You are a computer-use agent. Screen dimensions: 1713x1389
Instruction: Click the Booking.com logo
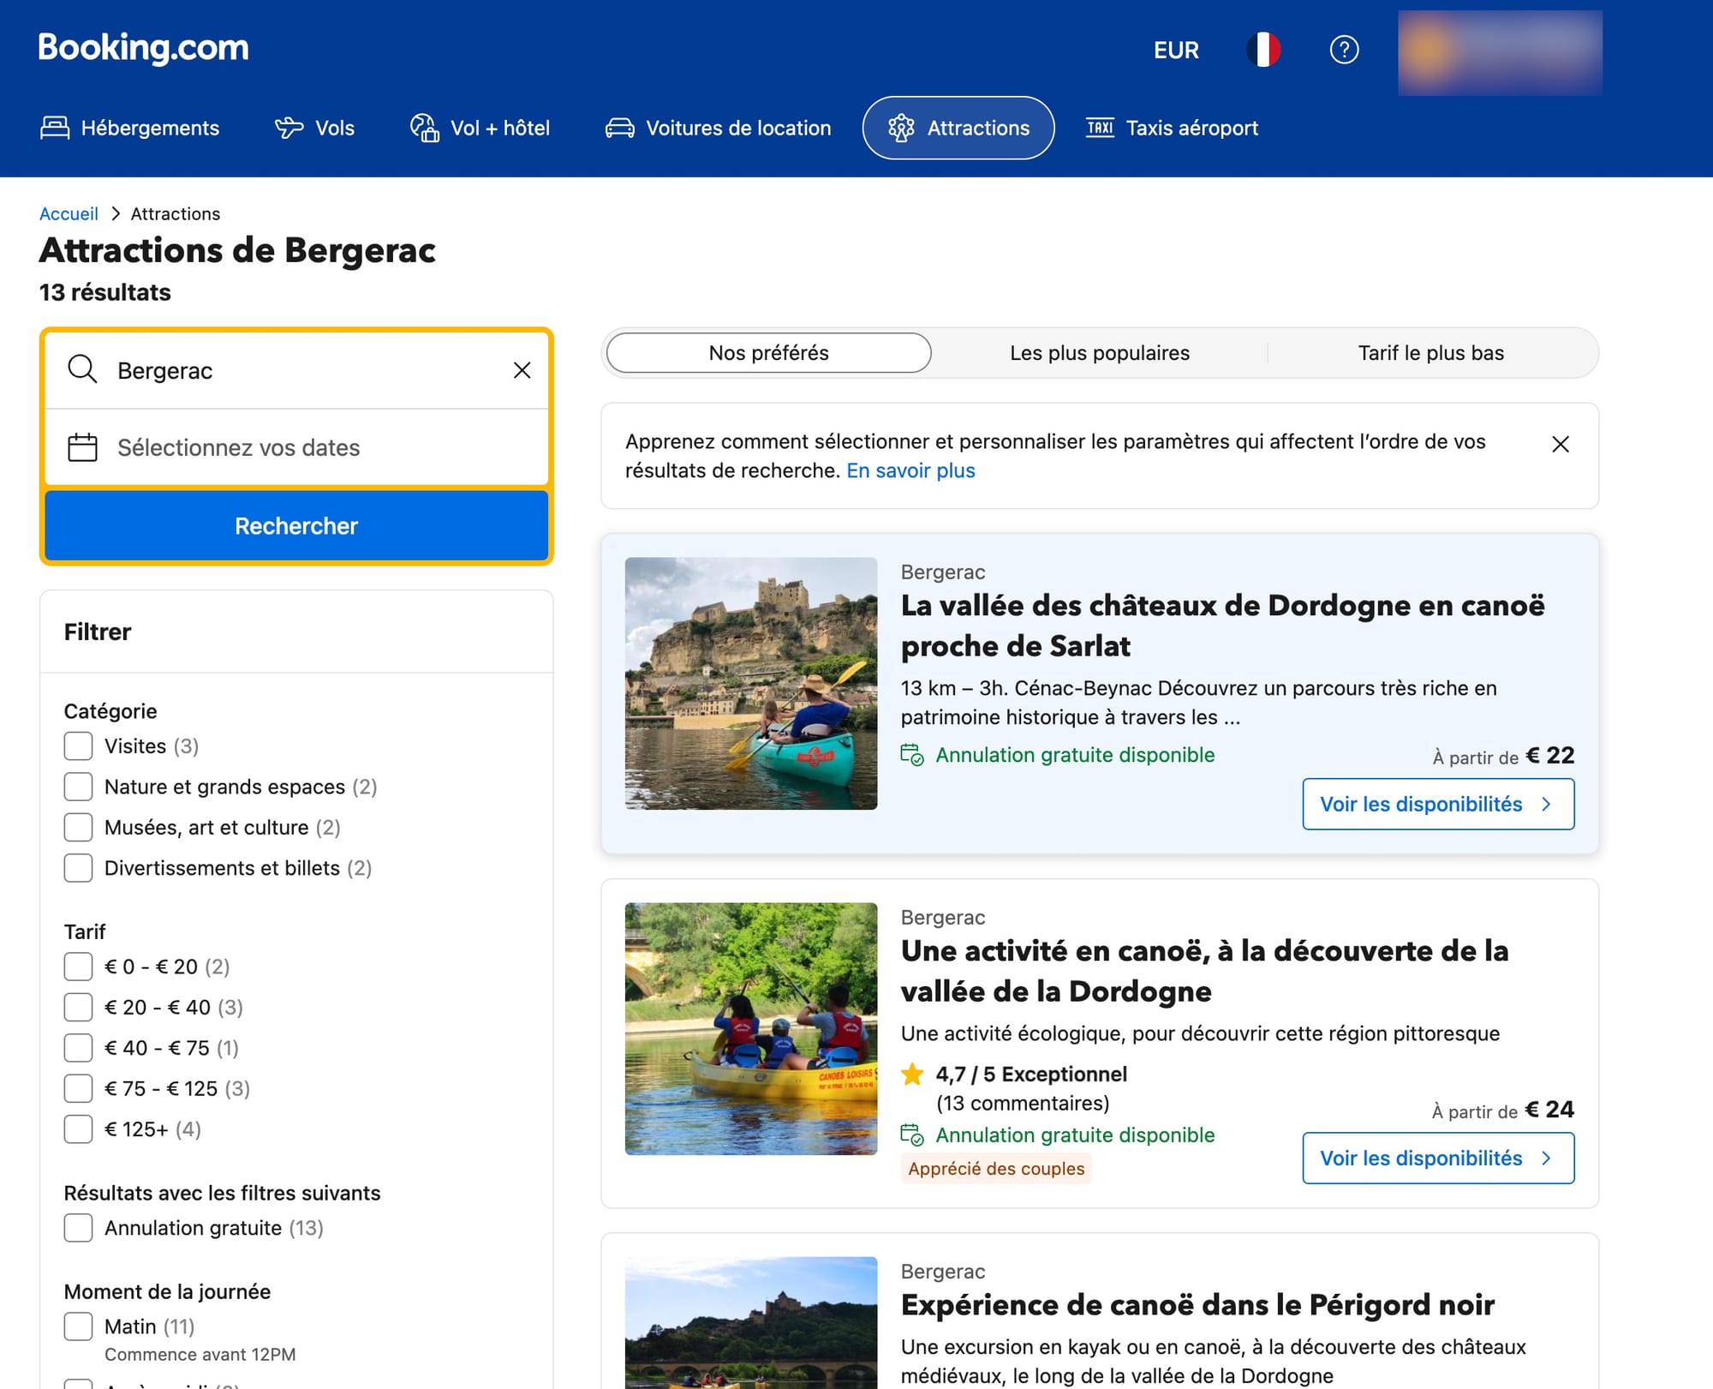point(144,48)
